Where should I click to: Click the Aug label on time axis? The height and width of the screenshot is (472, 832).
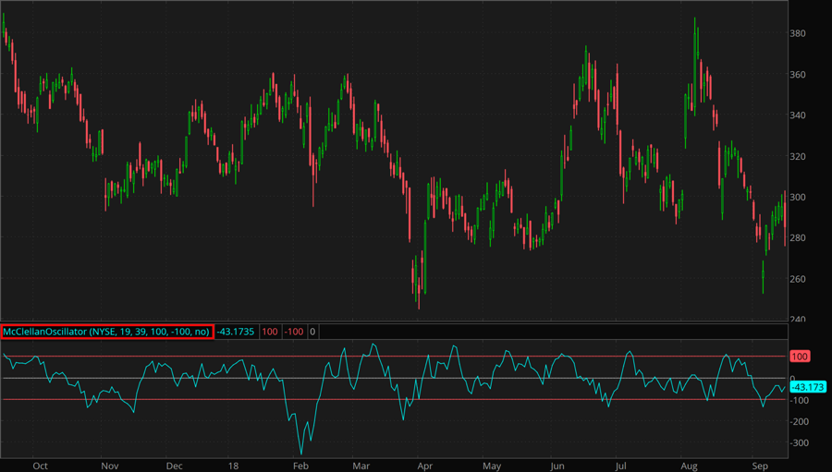(x=690, y=466)
